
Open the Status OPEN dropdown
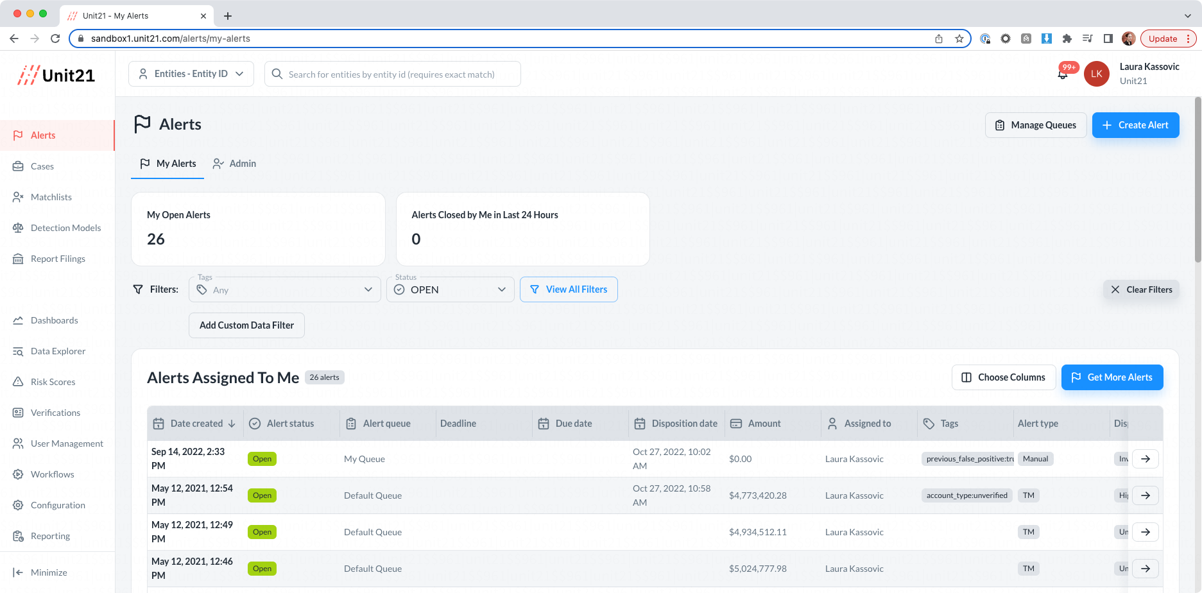pyautogui.click(x=451, y=289)
